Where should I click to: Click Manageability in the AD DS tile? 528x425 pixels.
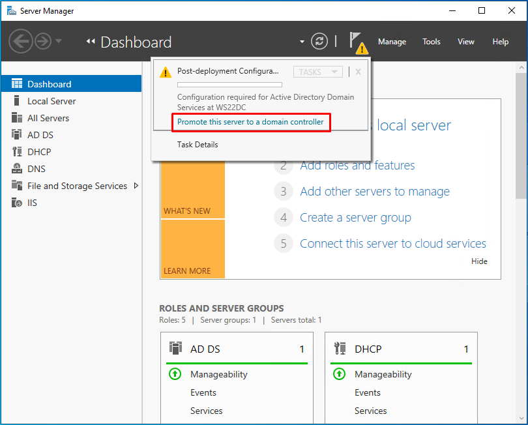(219, 375)
